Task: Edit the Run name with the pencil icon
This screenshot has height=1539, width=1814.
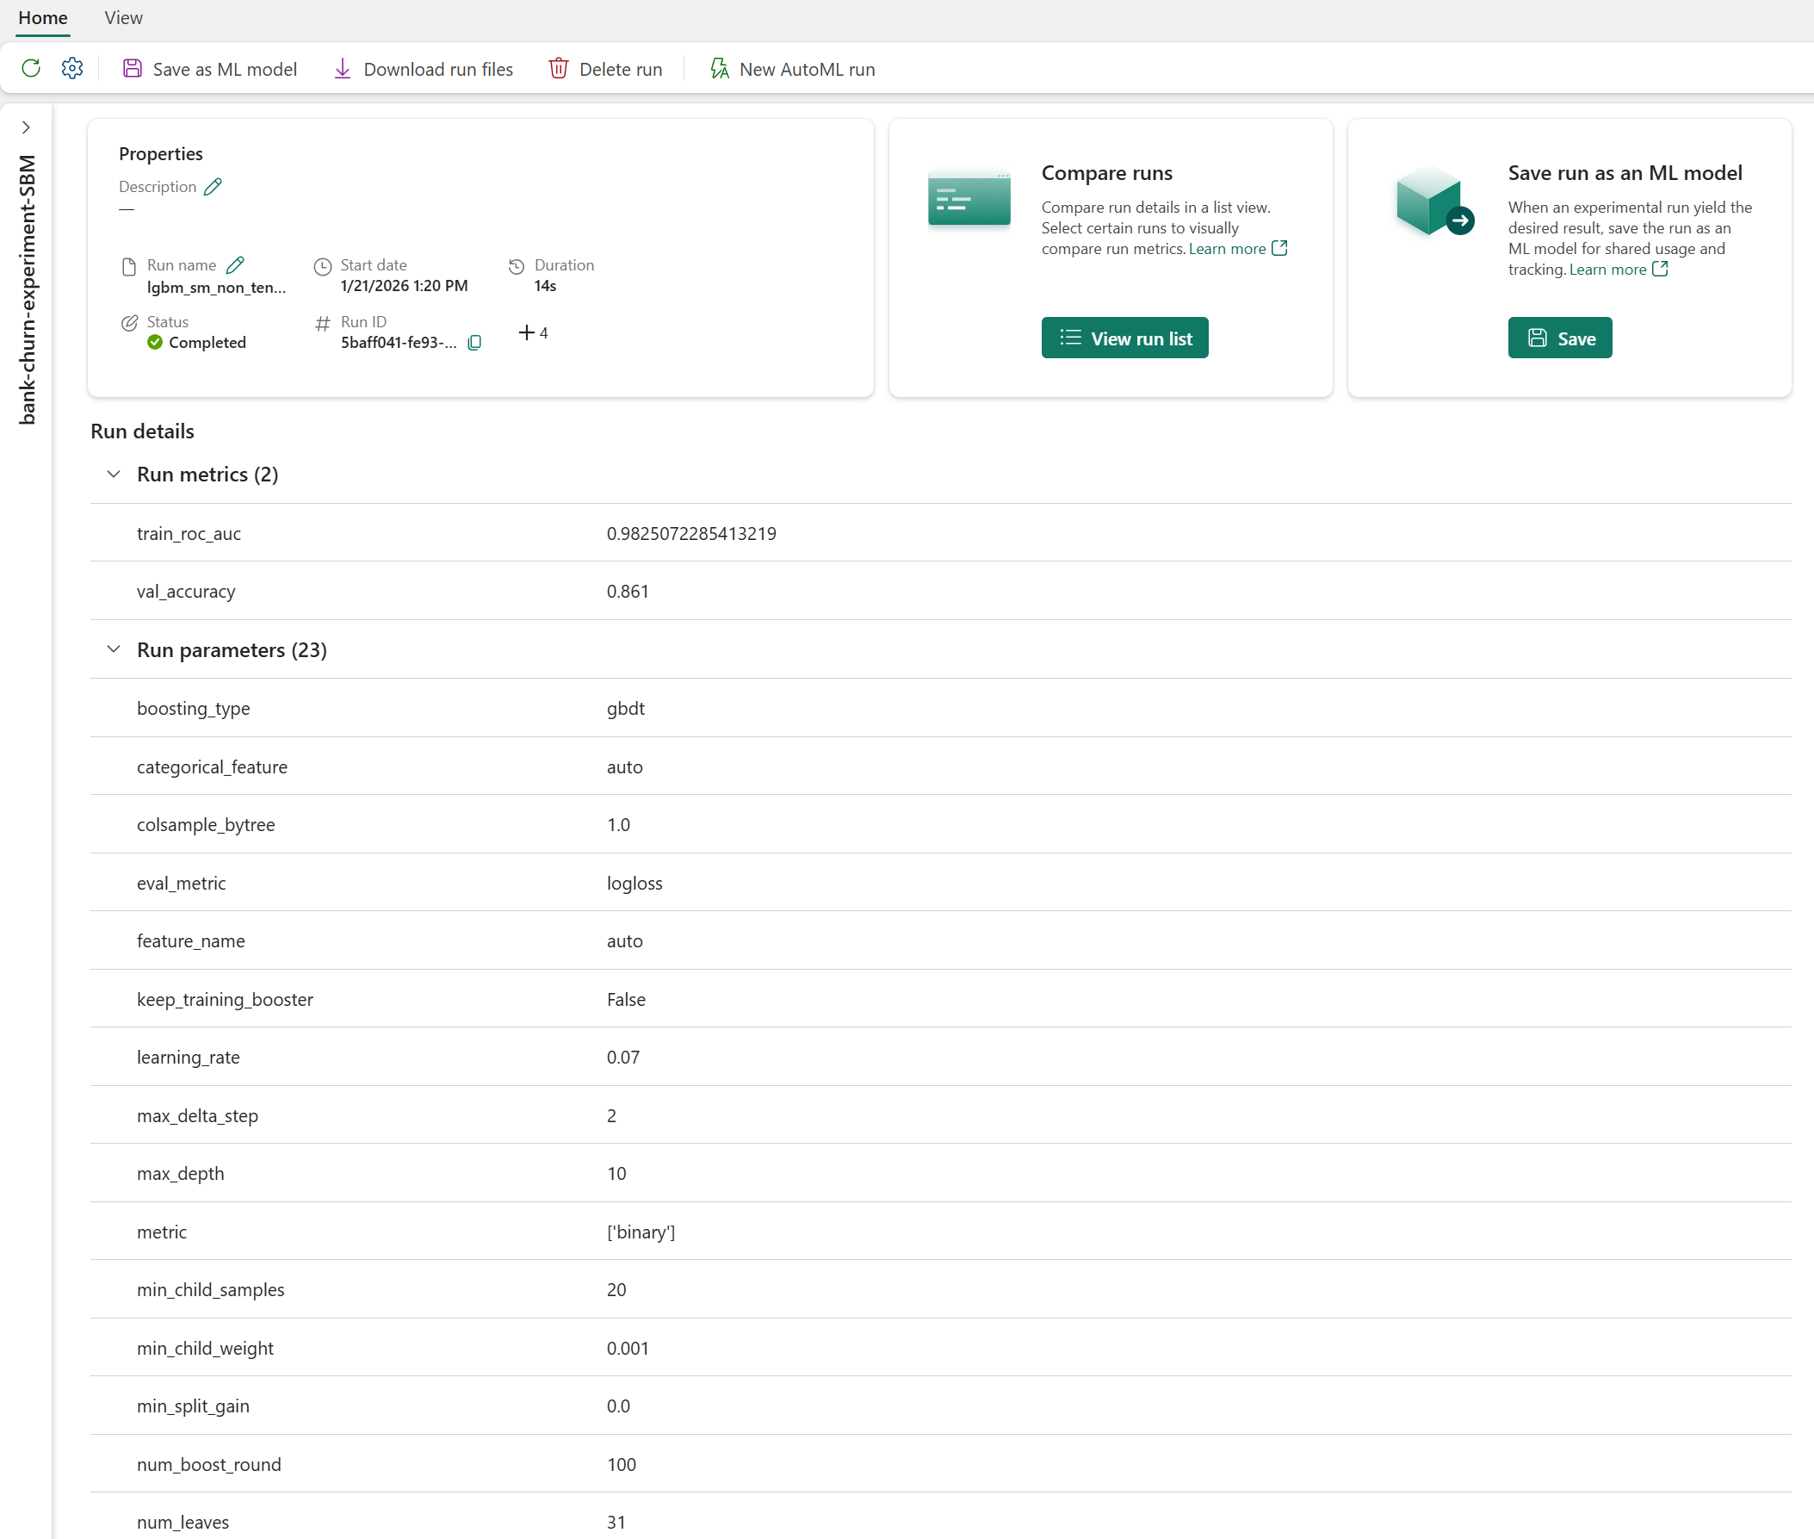Action: pos(234,264)
